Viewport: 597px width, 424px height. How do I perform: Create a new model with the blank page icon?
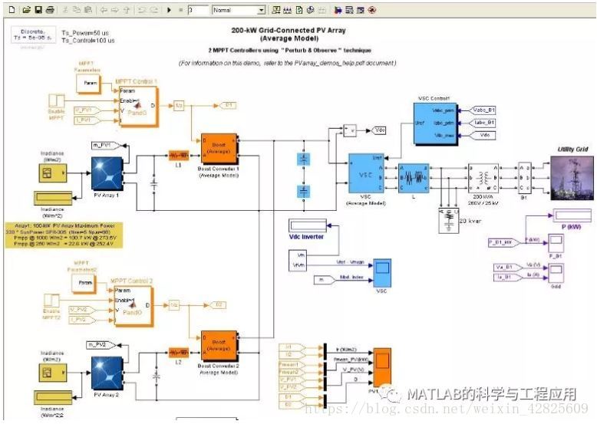click(12, 10)
